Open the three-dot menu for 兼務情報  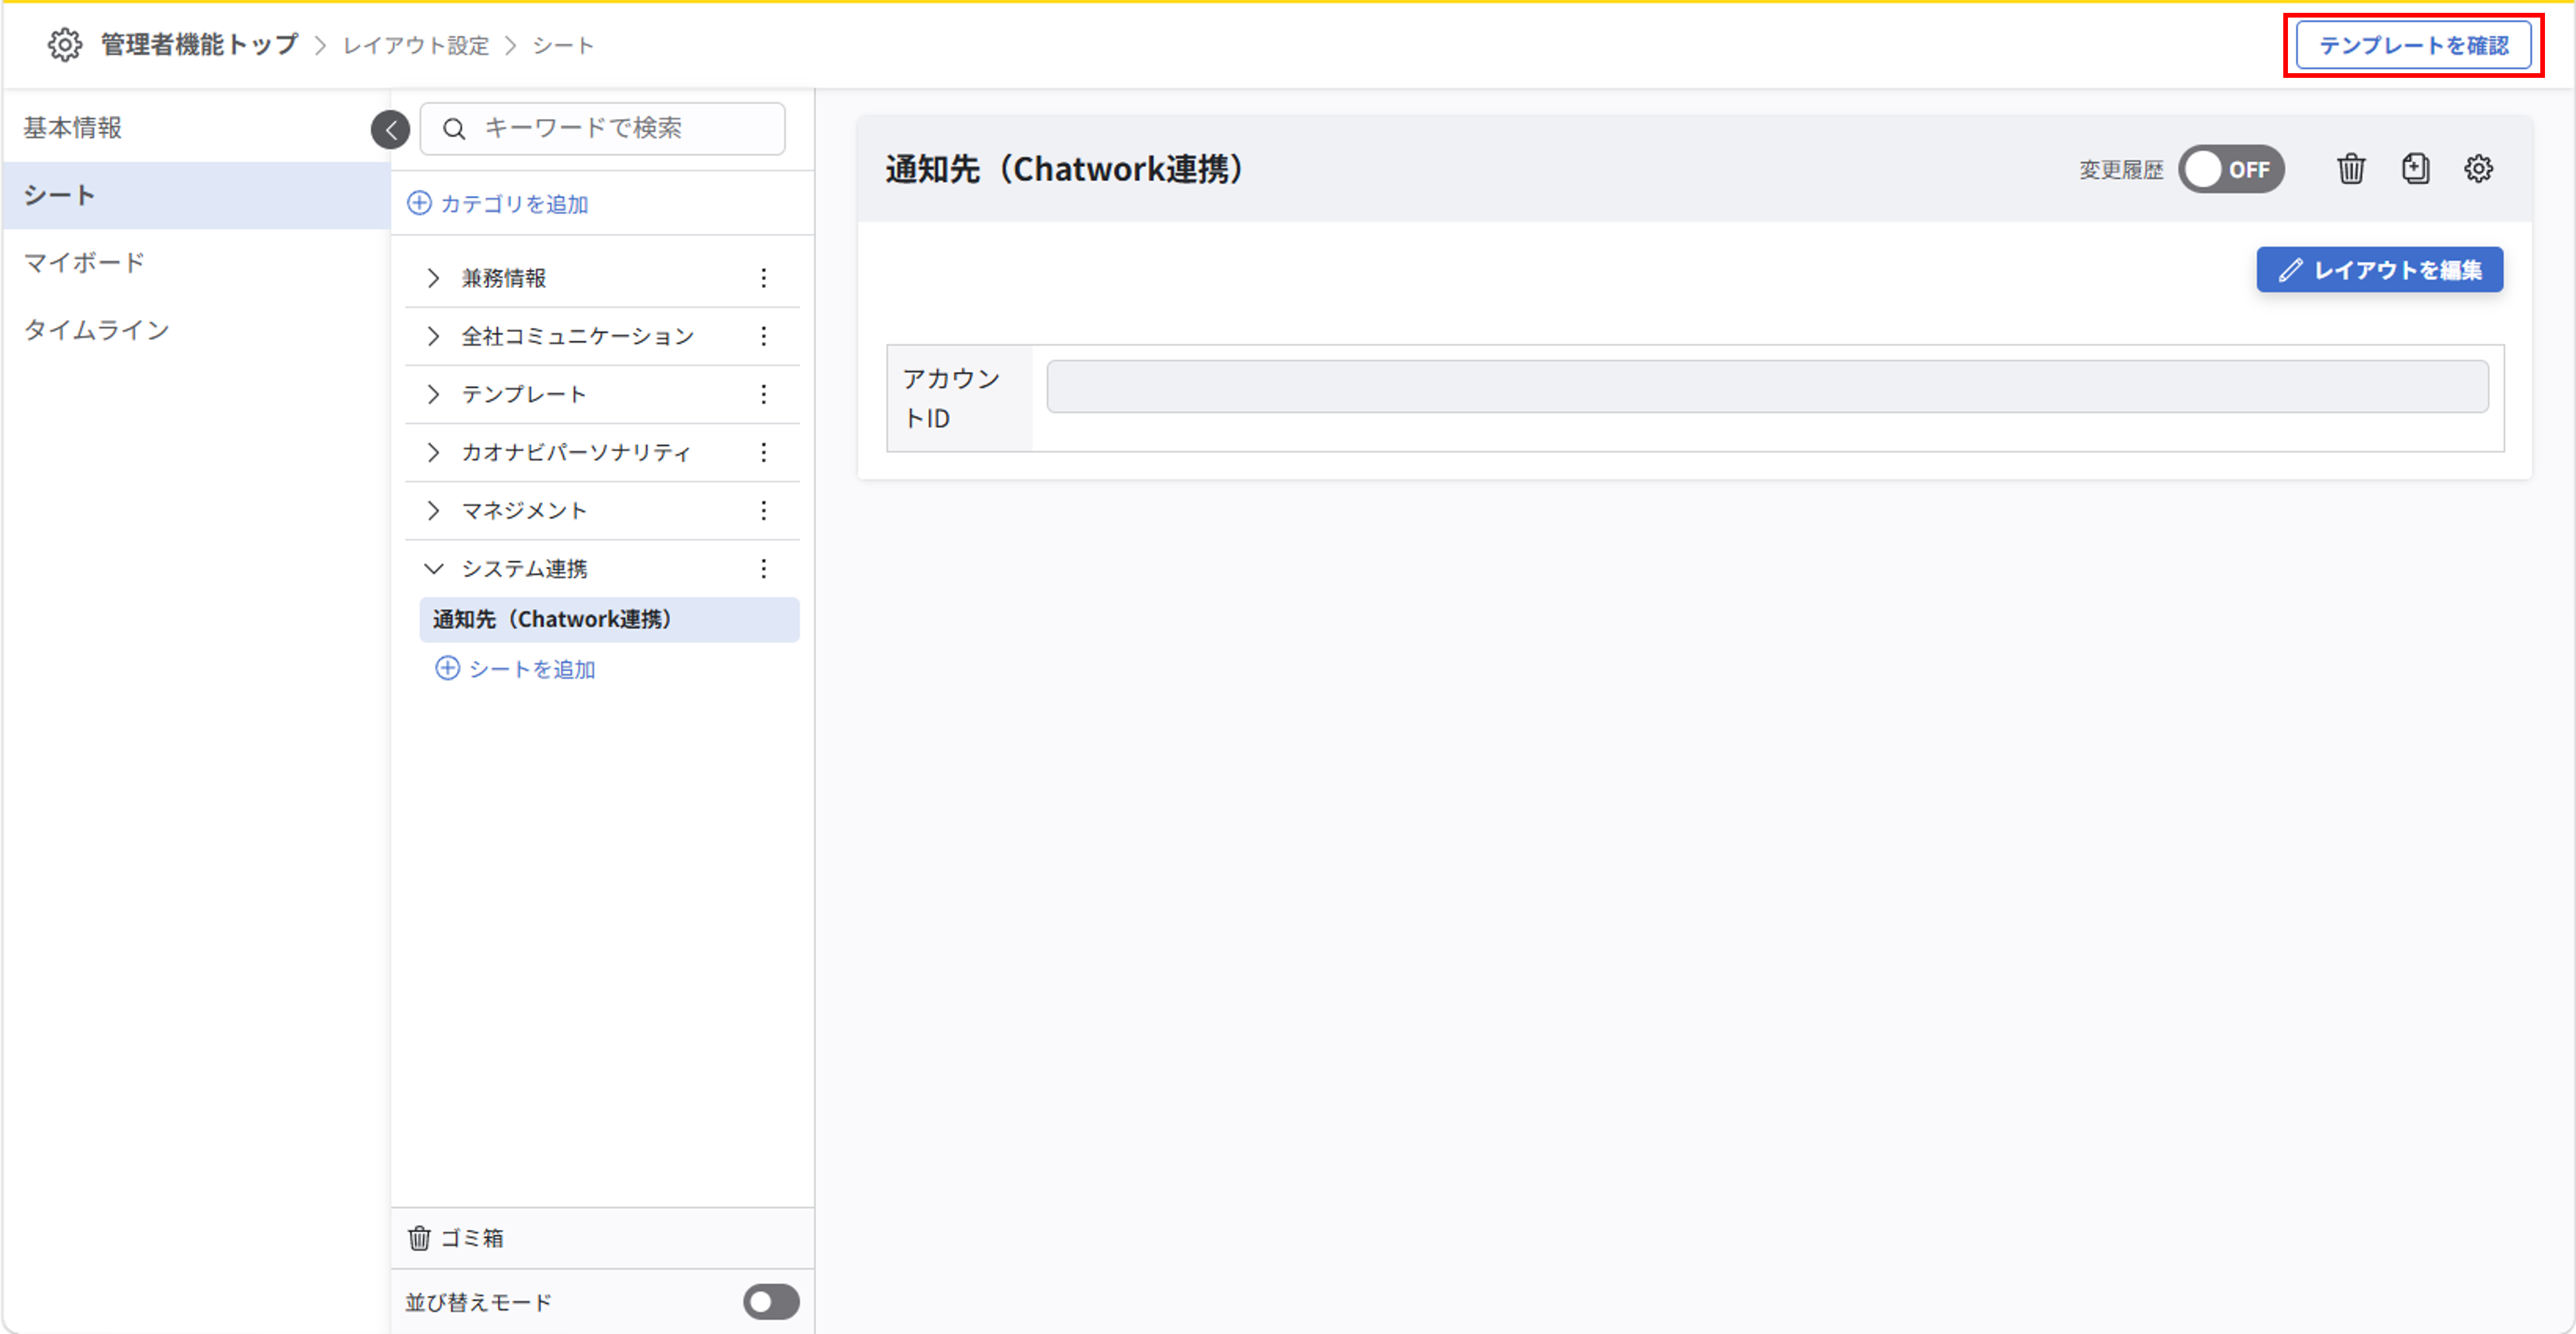(764, 278)
